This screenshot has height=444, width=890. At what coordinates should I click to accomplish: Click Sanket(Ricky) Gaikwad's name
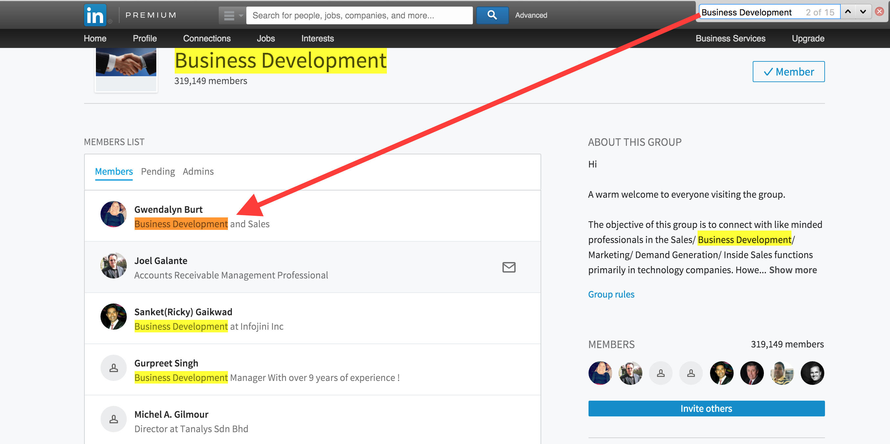pos(183,312)
